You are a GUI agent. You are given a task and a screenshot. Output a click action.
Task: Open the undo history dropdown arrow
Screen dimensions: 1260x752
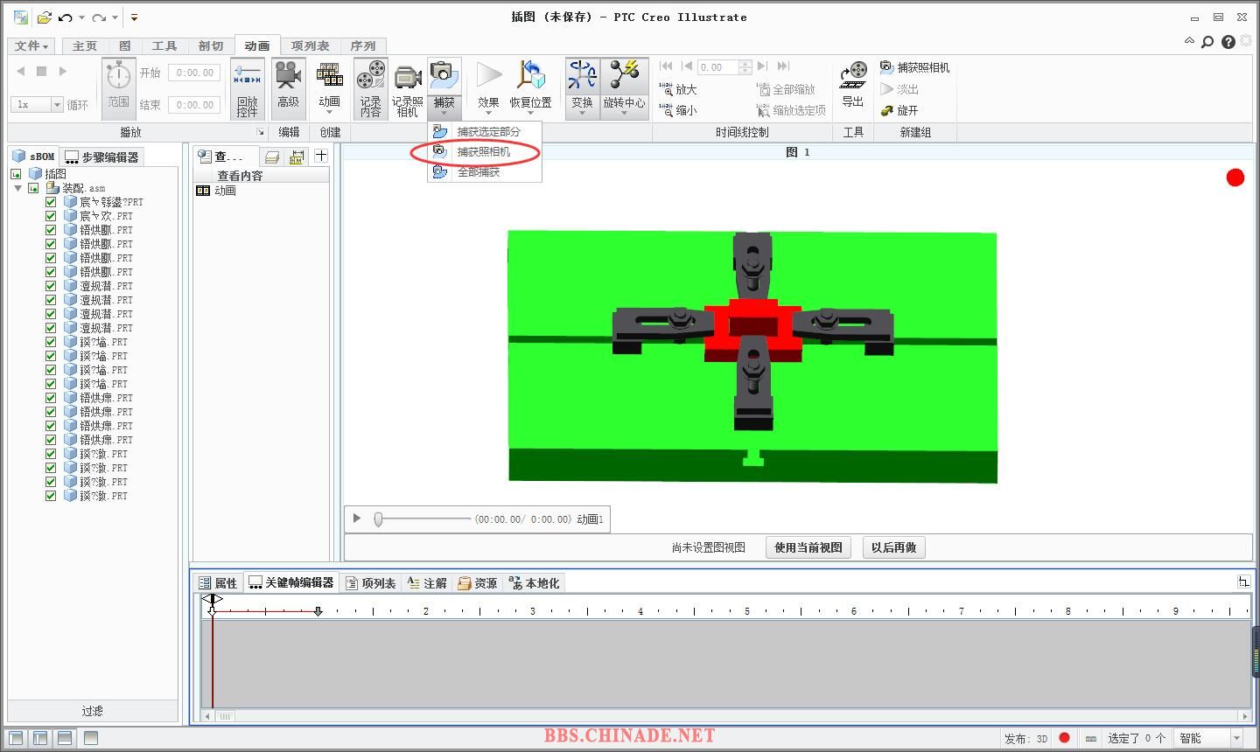[x=81, y=17]
